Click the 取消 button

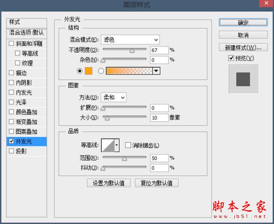click(243, 35)
